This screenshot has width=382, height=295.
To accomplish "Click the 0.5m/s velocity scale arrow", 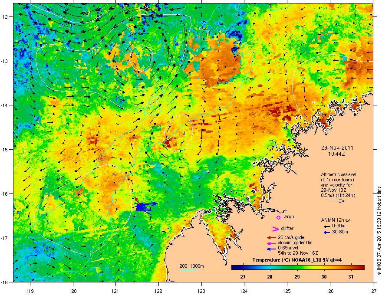I will pyautogui.click(x=336, y=201).
